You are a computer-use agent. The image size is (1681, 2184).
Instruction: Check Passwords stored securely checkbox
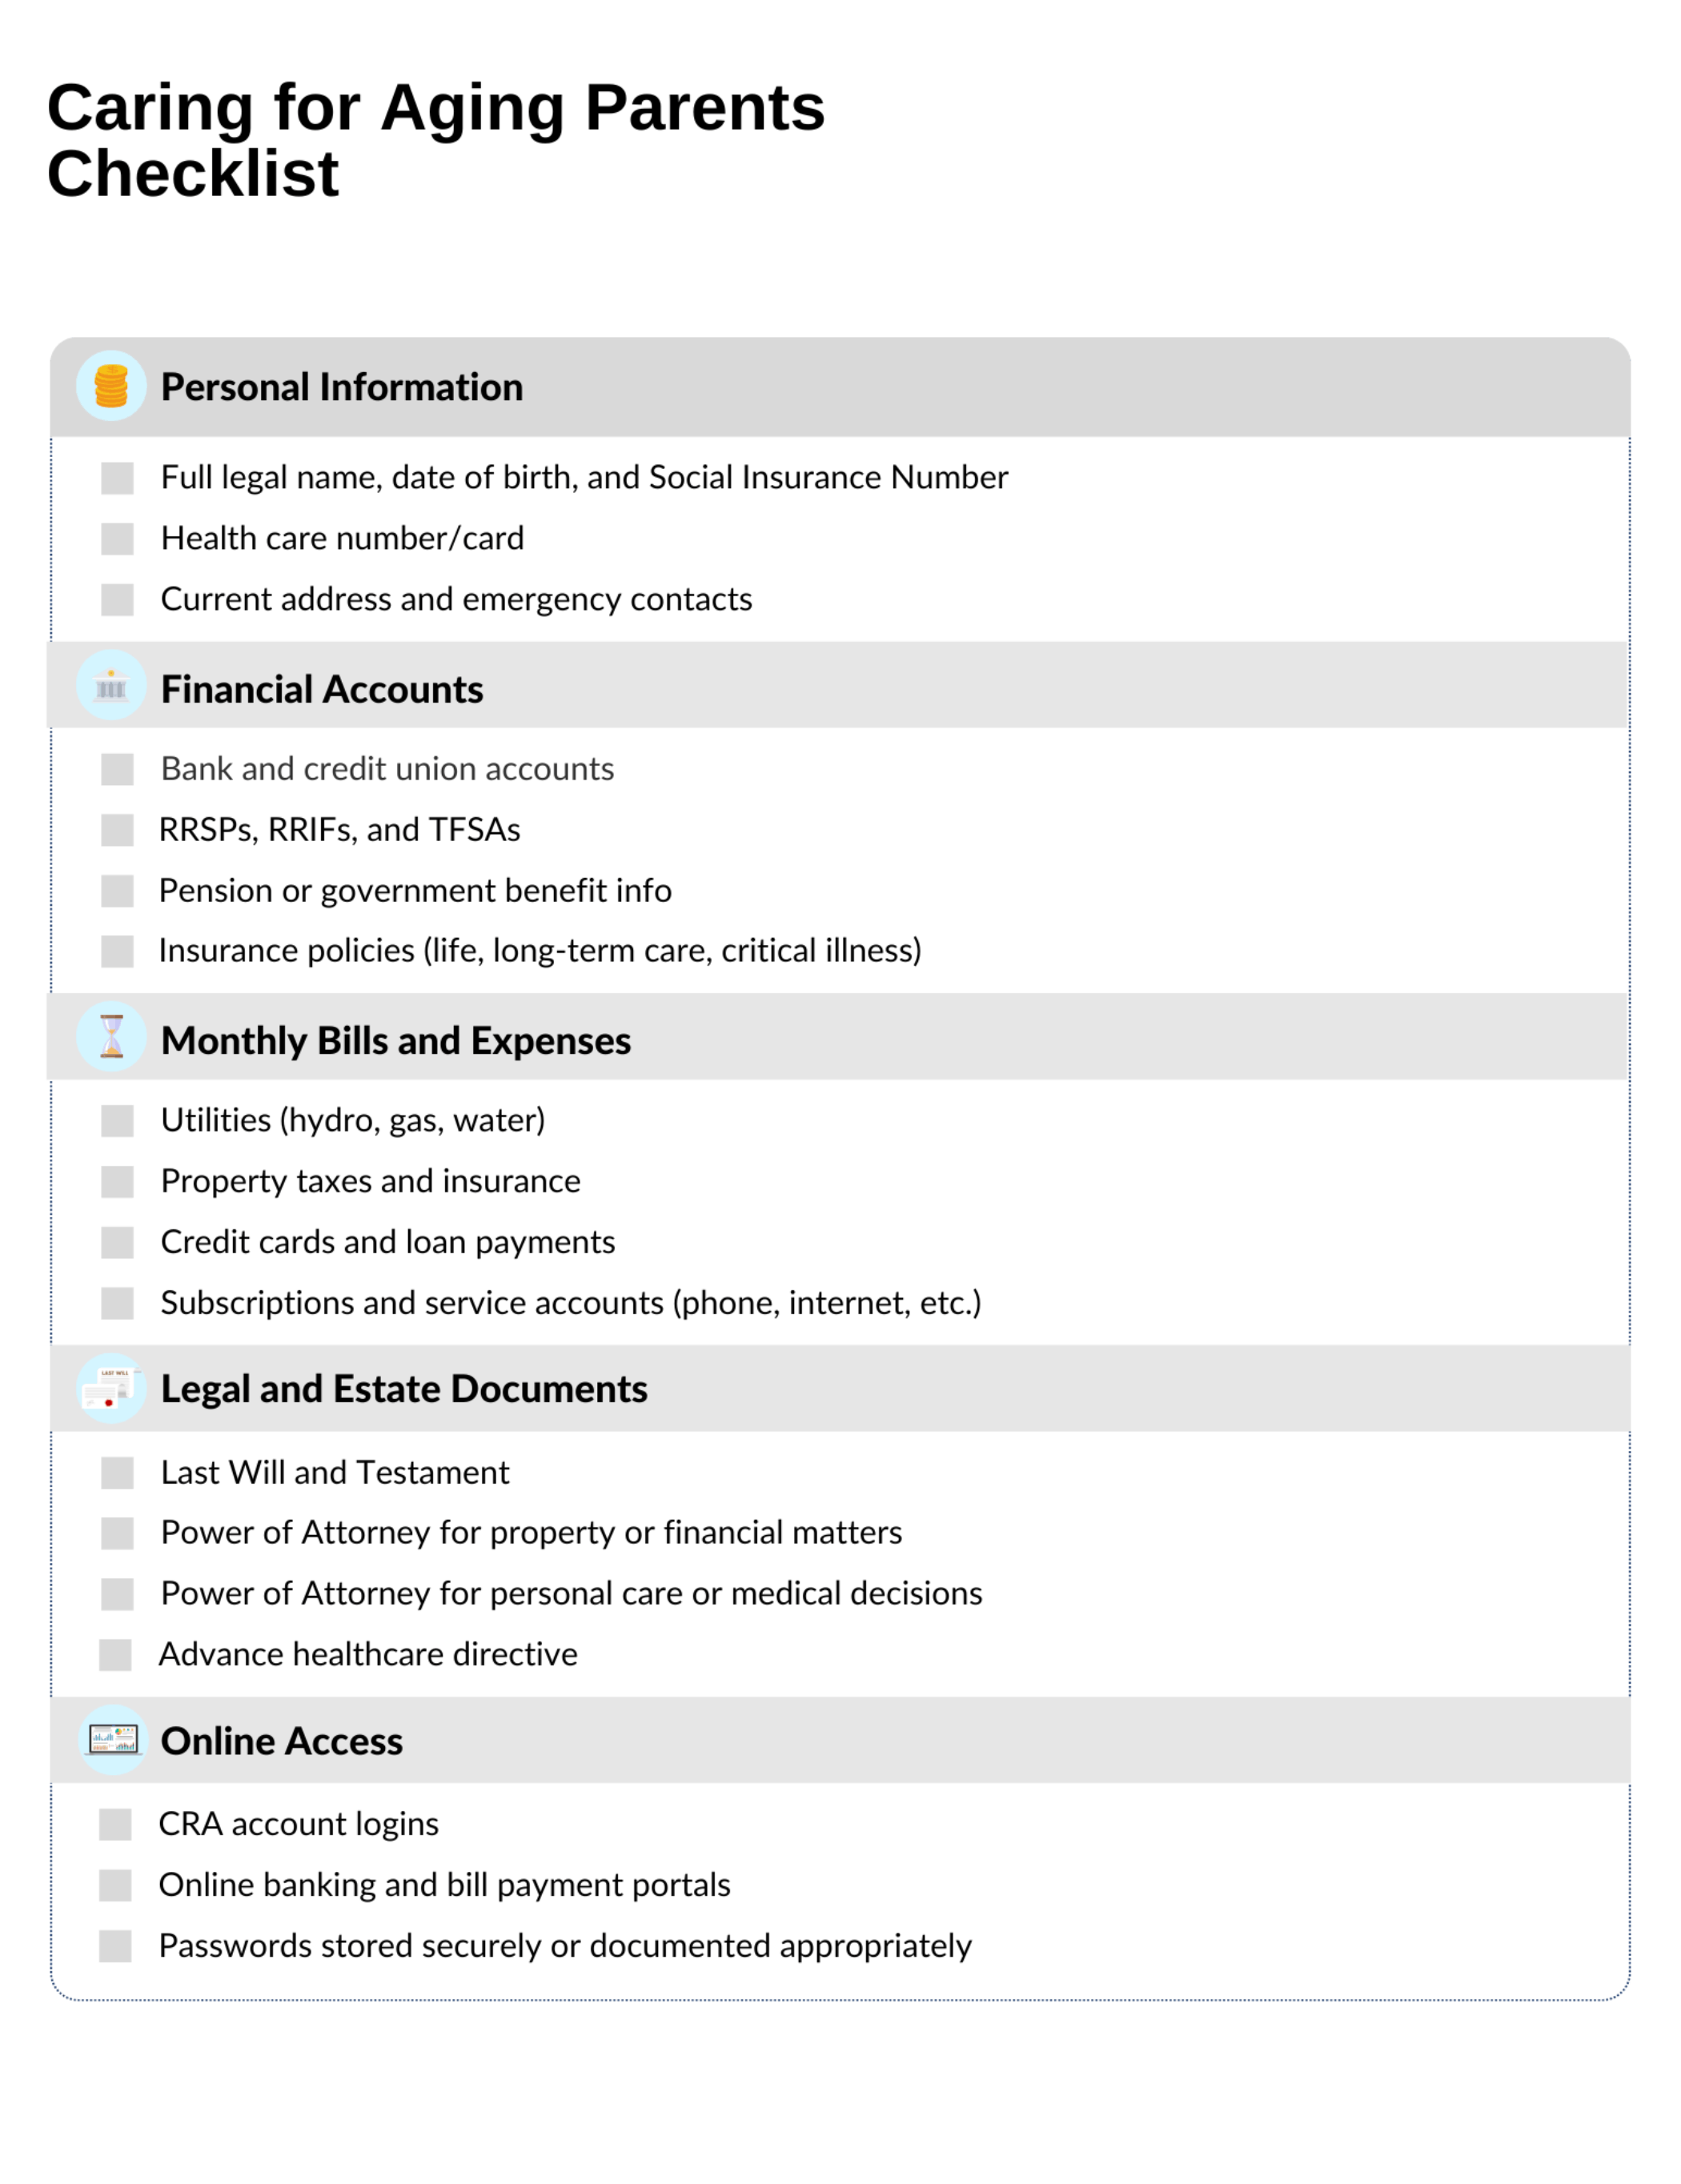click(x=115, y=1946)
